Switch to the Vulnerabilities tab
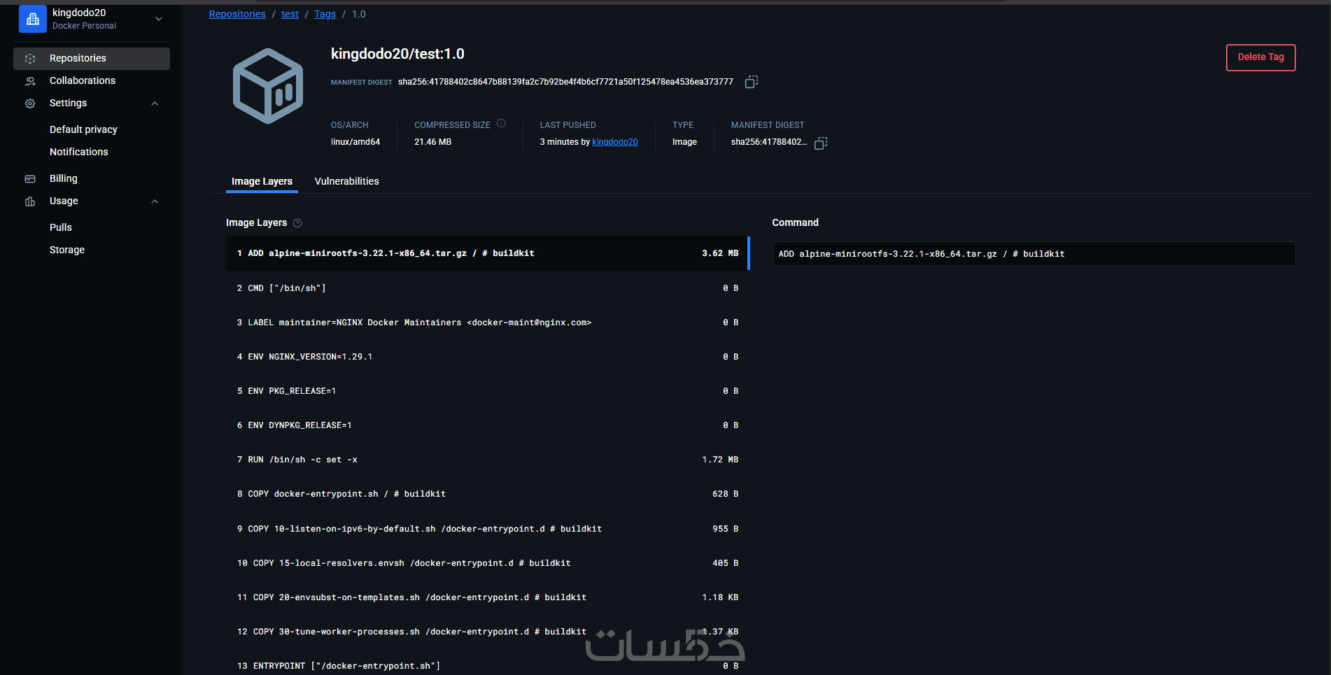This screenshot has height=675, width=1331. pyautogui.click(x=346, y=181)
